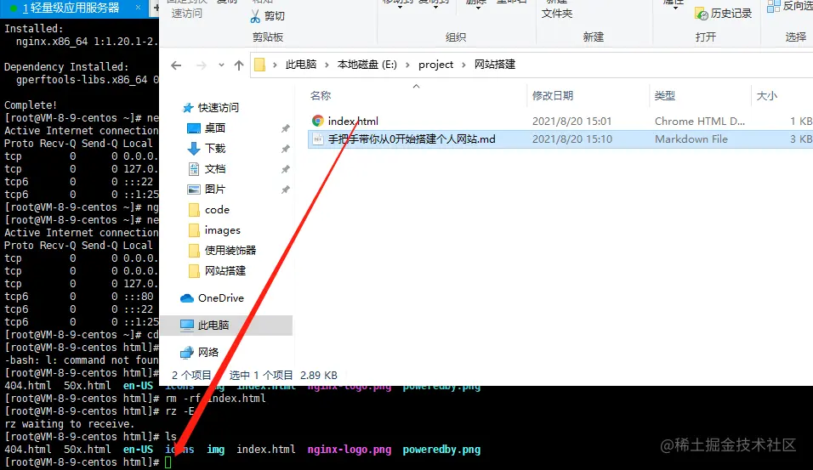The height and width of the screenshot is (470, 813).
Task: Click date cell 2021/8/20 15:01
Action: pyautogui.click(x=571, y=121)
